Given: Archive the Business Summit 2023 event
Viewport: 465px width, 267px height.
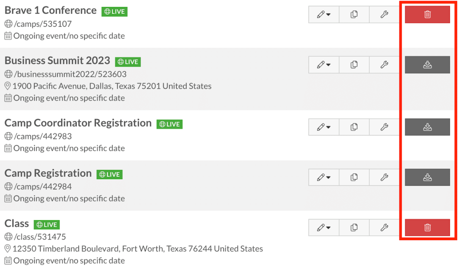Looking at the screenshot, I should click(427, 65).
